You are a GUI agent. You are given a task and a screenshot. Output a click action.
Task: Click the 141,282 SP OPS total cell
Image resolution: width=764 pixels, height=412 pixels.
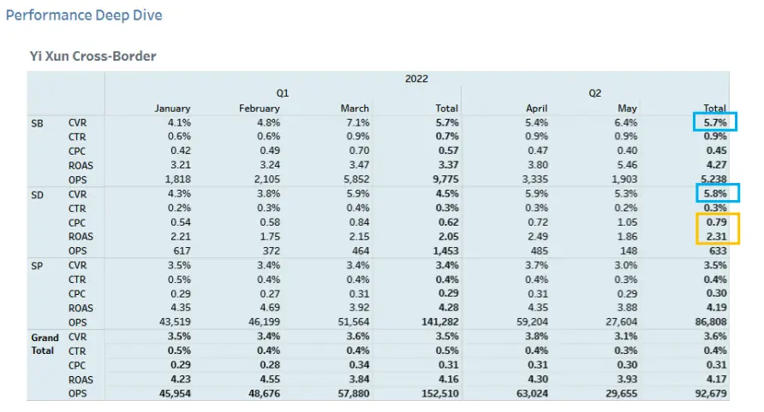437,321
